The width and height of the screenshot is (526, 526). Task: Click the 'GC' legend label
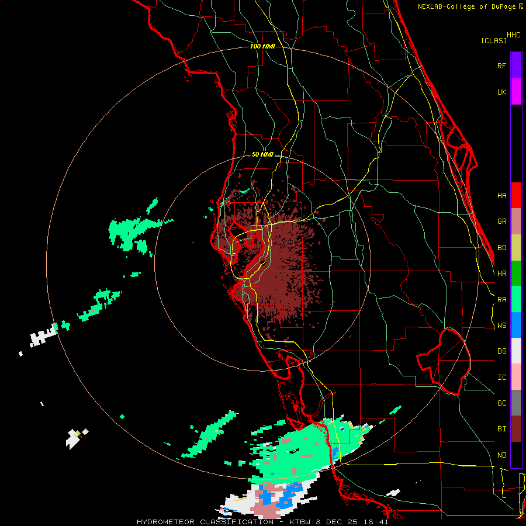(502, 403)
